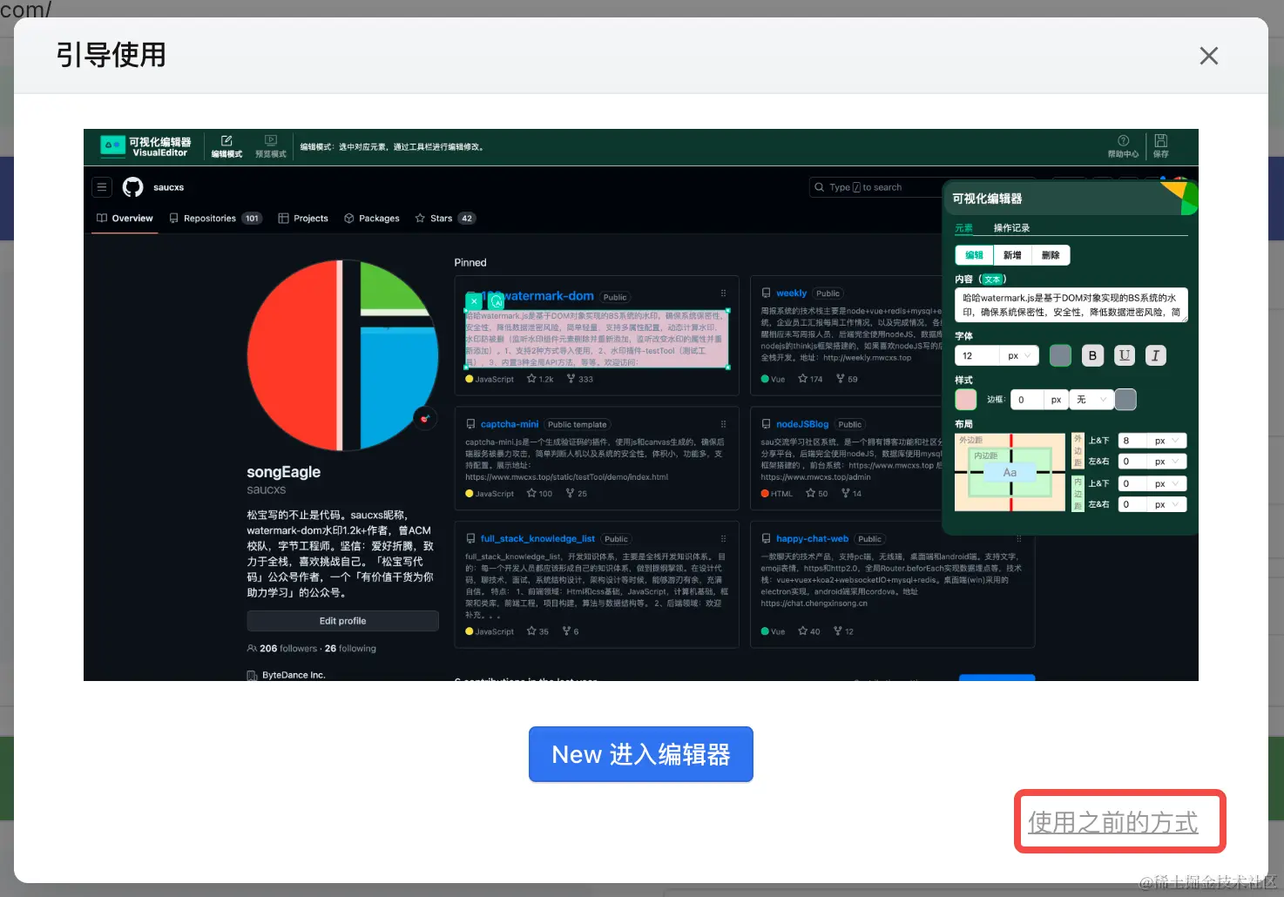Pick the font color gray swatch
This screenshot has height=897, width=1284.
1060,355
